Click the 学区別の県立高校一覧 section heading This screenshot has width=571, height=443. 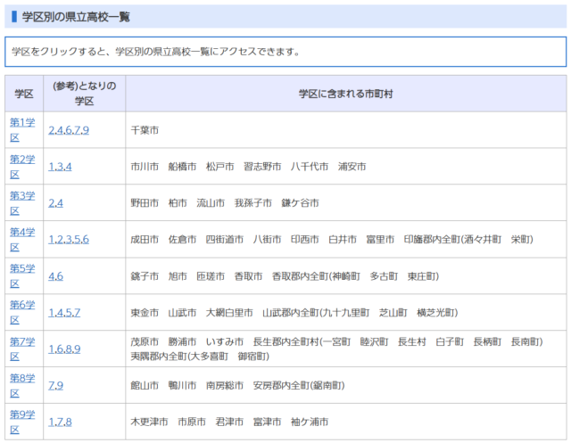click(71, 16)
